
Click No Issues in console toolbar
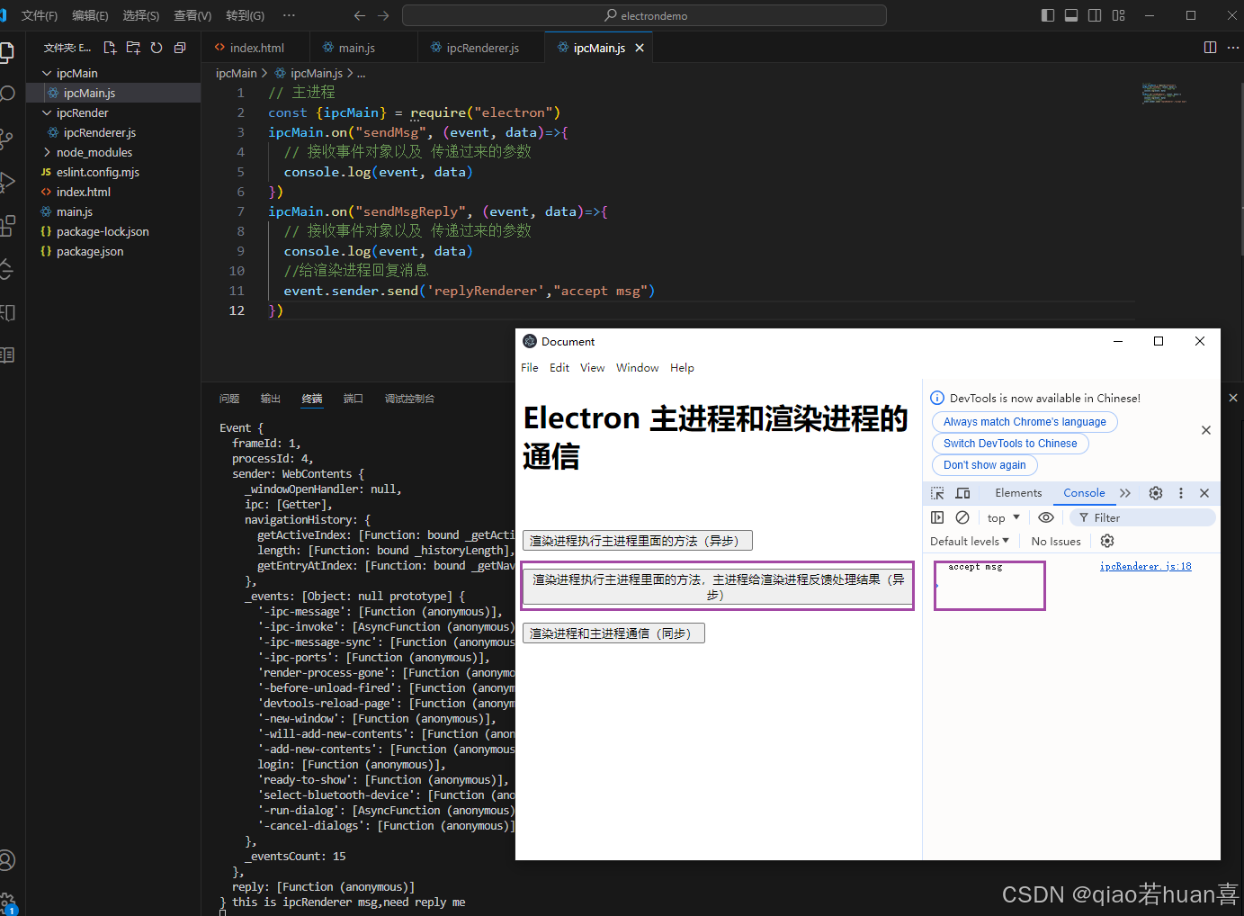click(x=1056, y=541)
